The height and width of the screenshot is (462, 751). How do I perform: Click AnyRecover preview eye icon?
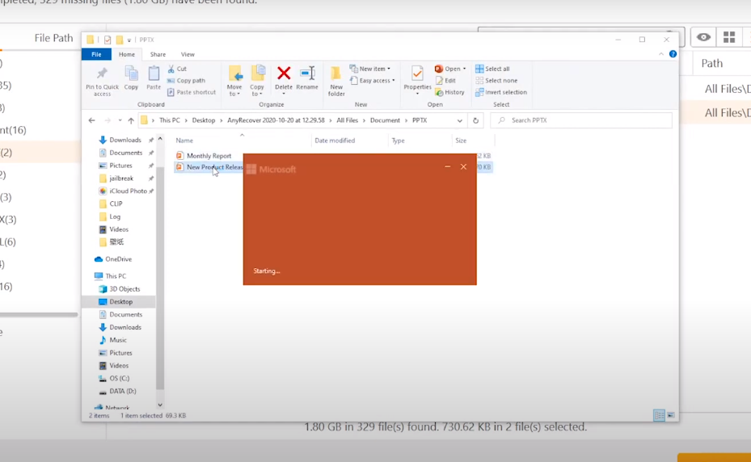coord(703,37)
